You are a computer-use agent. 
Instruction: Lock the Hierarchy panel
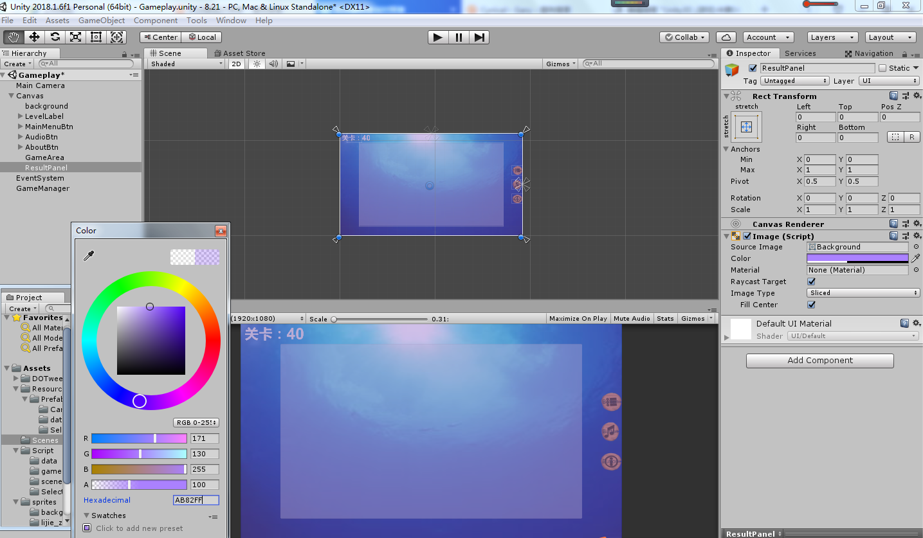click(124, 54)
